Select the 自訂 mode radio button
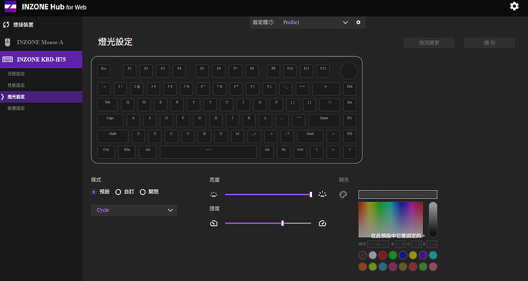The image size is (528, 281). (x=118, y=192)
